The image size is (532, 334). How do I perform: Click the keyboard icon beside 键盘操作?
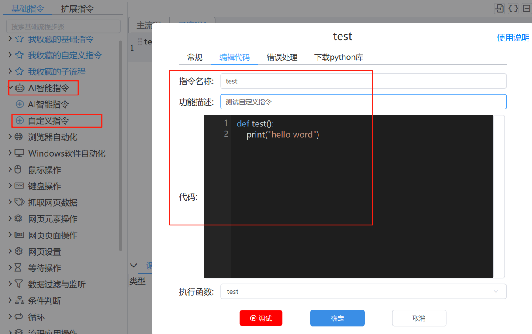19,186
